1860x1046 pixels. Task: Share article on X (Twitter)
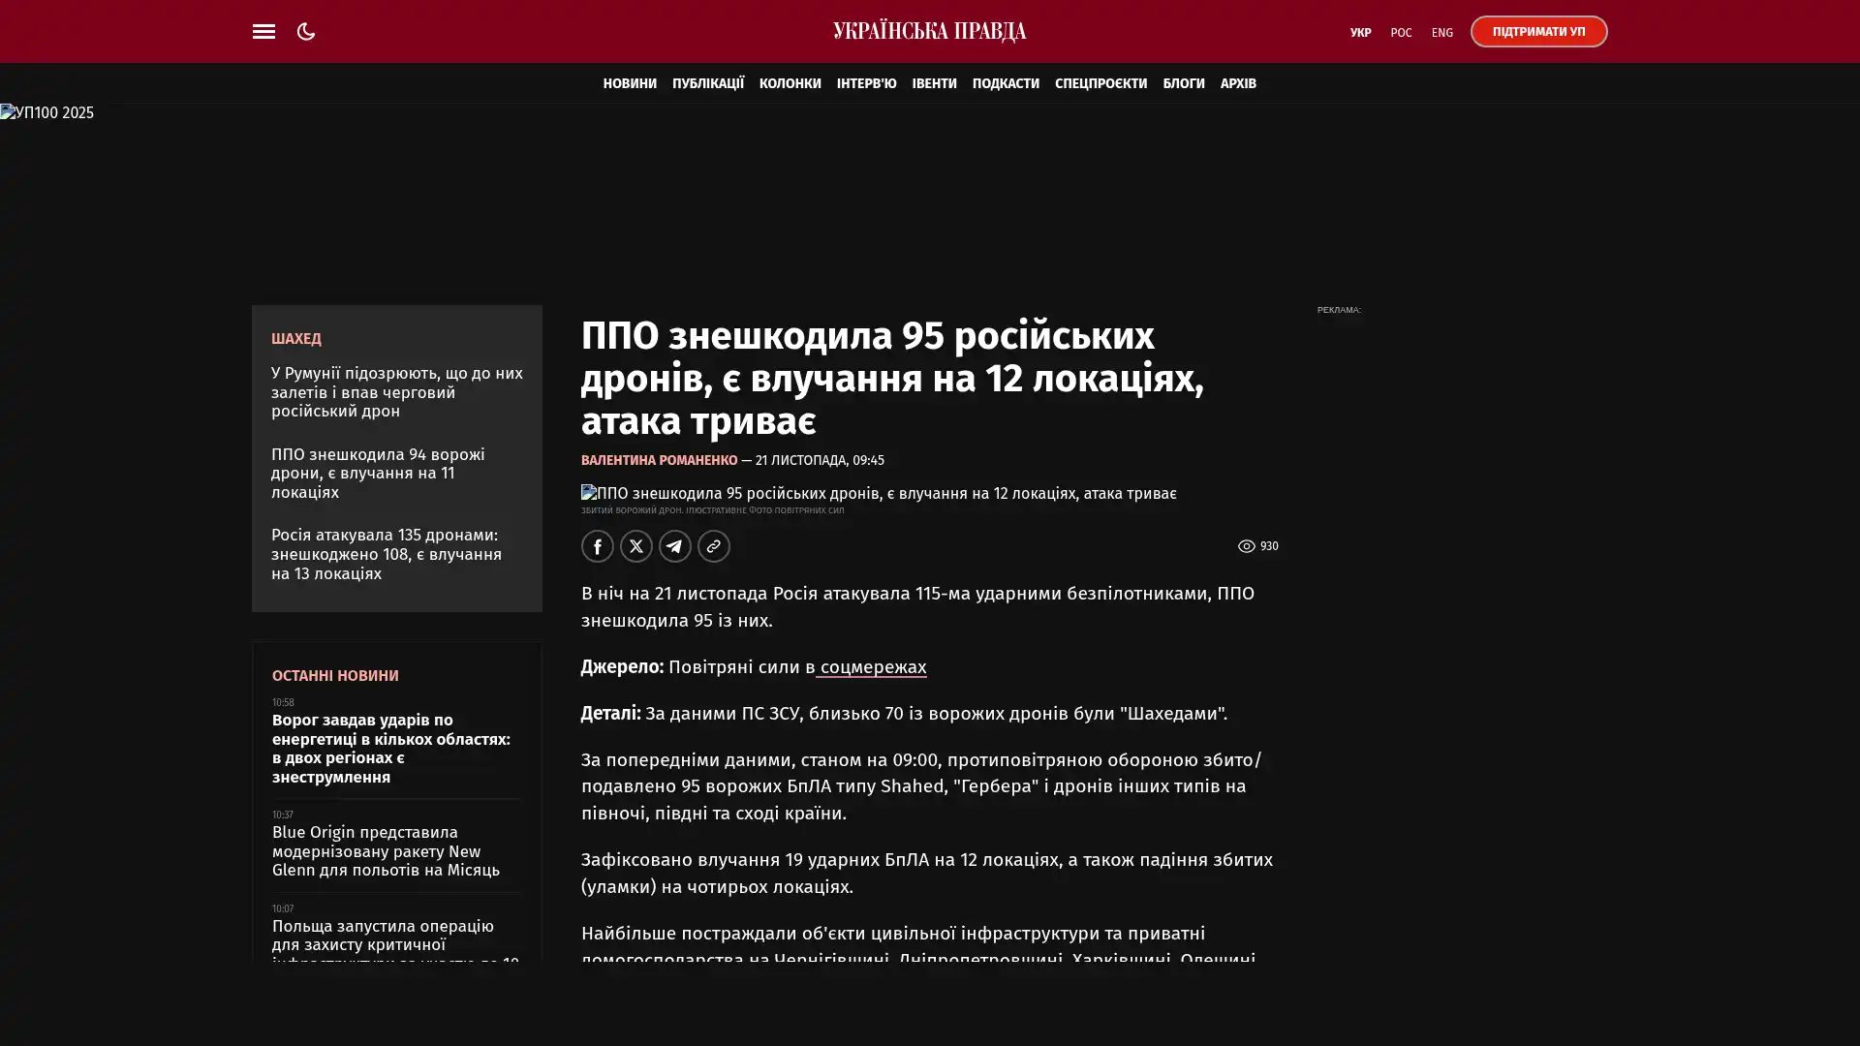635,546
